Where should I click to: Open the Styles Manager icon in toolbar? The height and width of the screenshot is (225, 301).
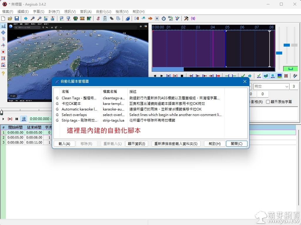[98, 18]
